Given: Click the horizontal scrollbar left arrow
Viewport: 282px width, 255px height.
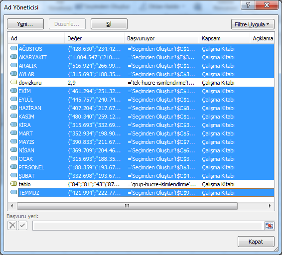Looking at the screenshot, I should (12, 206).
